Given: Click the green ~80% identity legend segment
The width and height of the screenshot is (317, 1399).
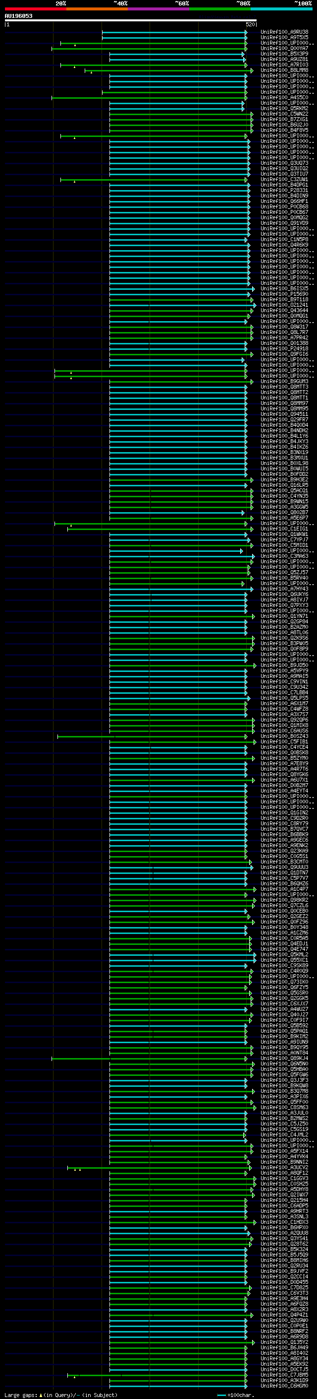Looking at the screenshot, I should tap(220, 9).
